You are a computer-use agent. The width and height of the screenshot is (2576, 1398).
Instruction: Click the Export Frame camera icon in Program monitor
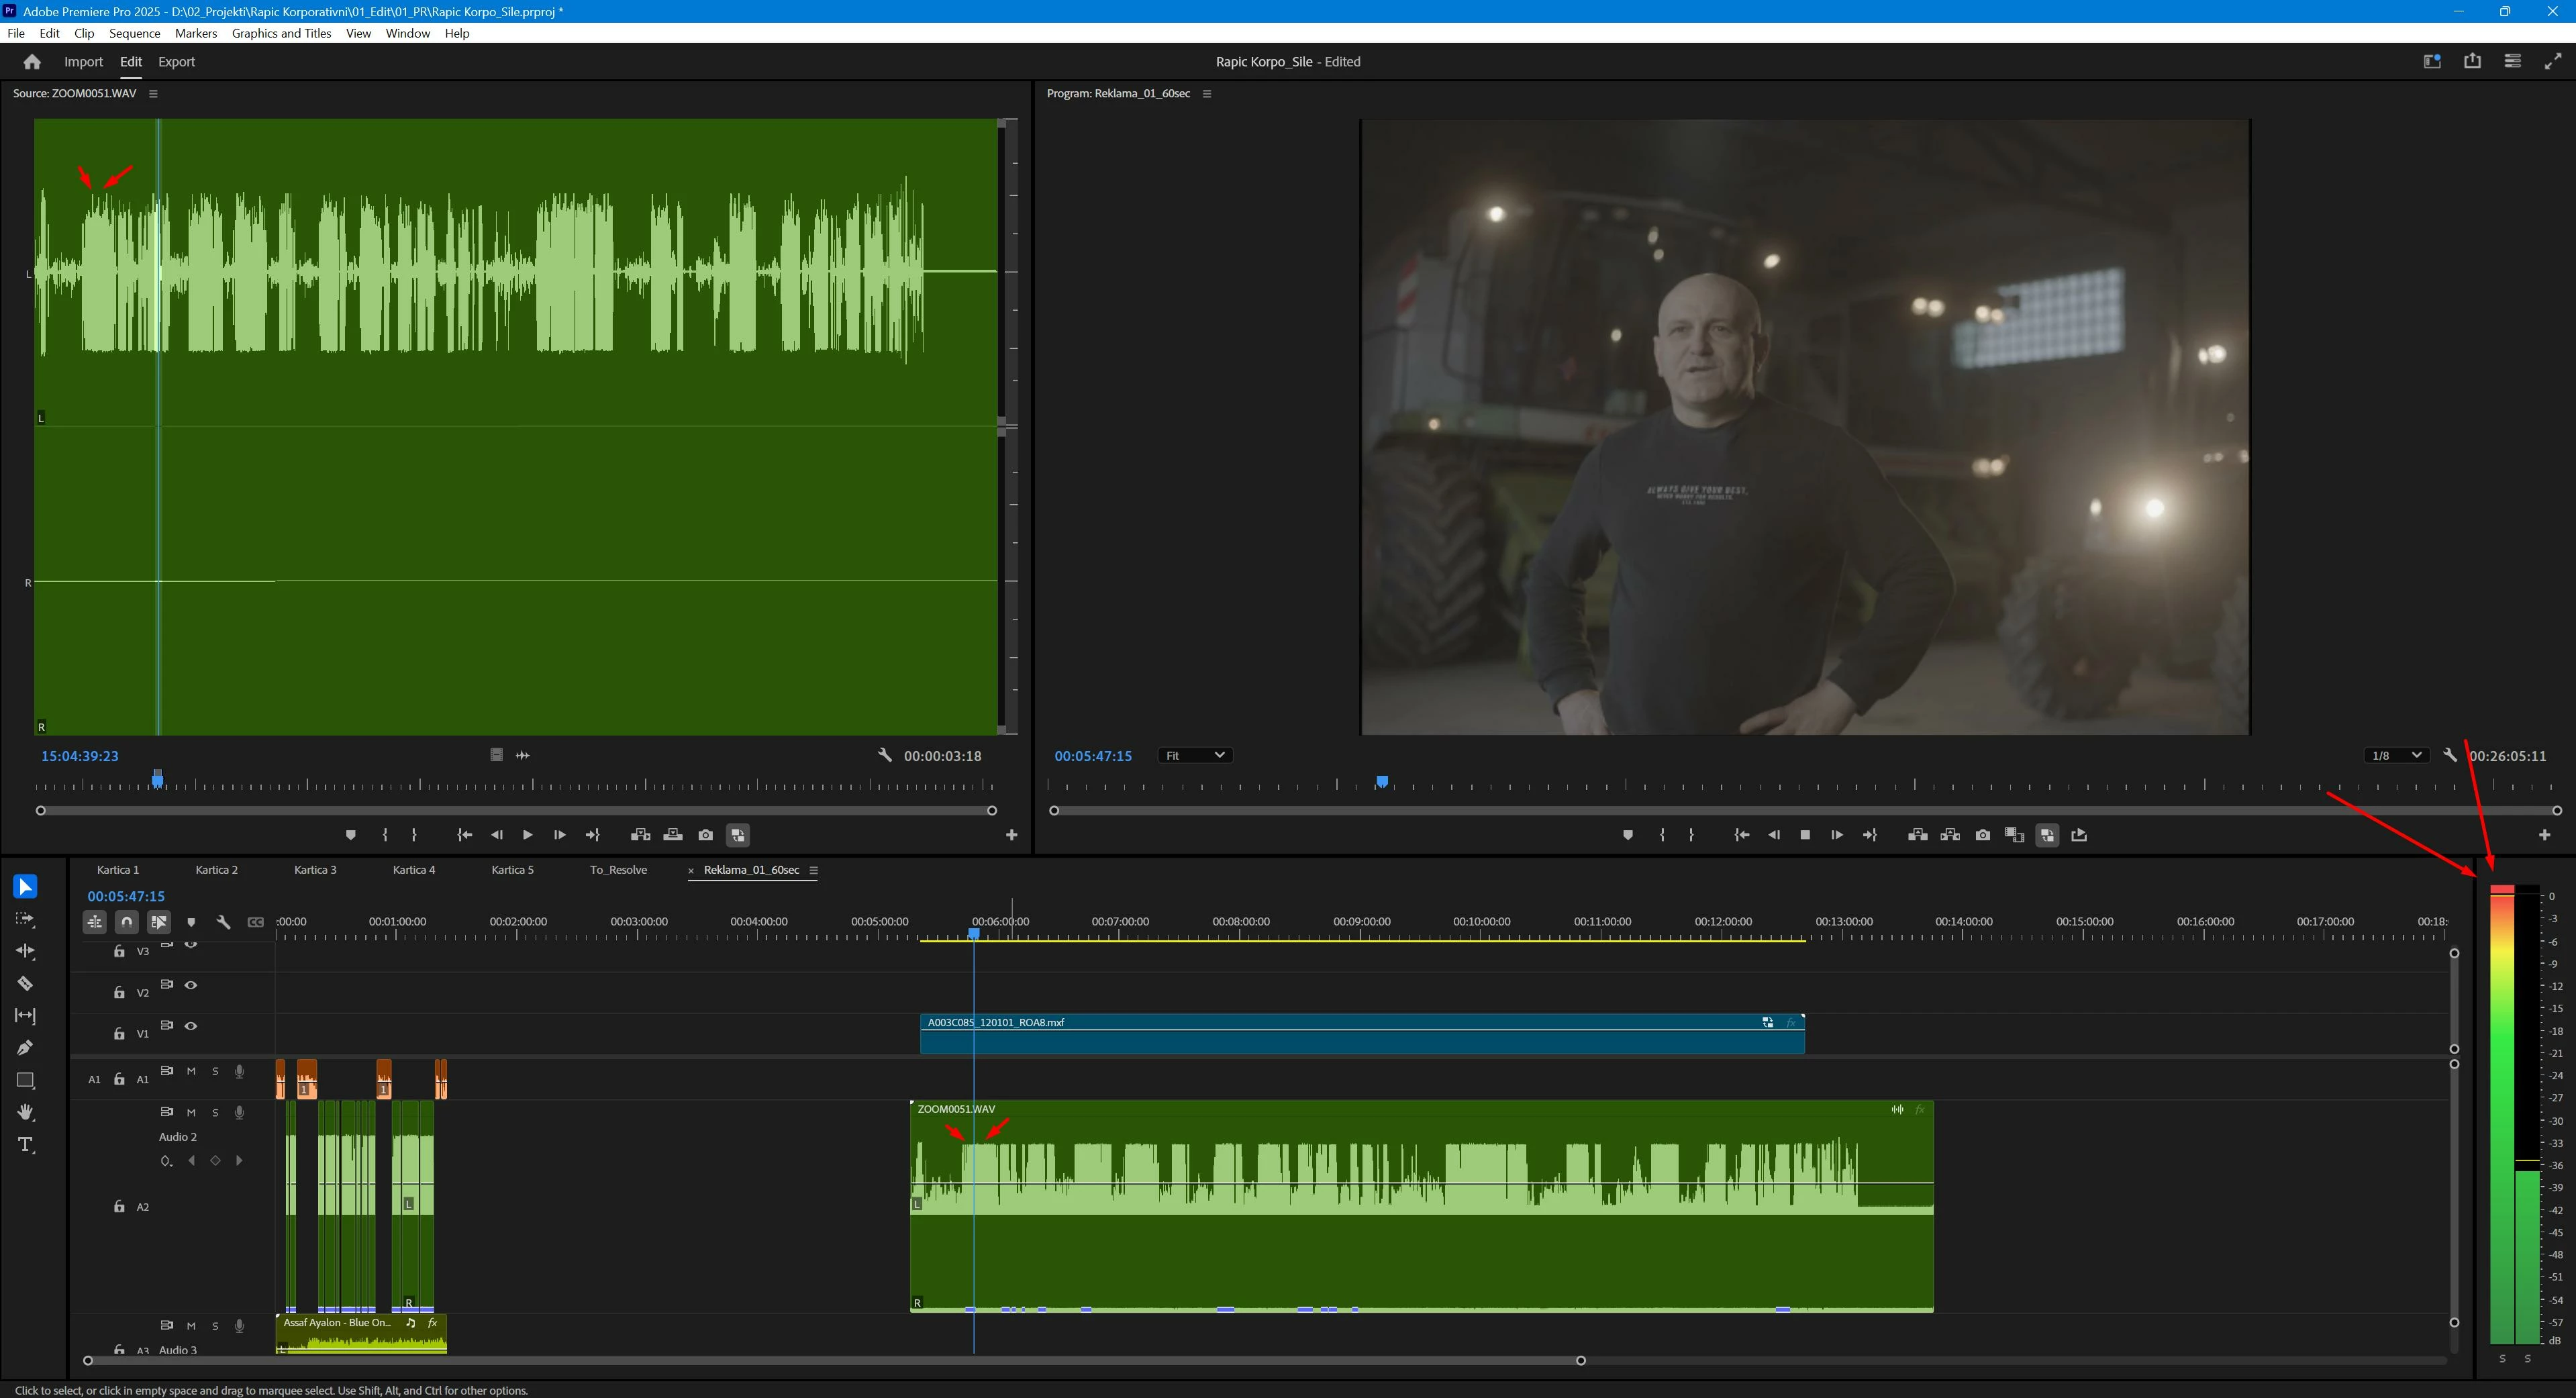click(1982, 835)
